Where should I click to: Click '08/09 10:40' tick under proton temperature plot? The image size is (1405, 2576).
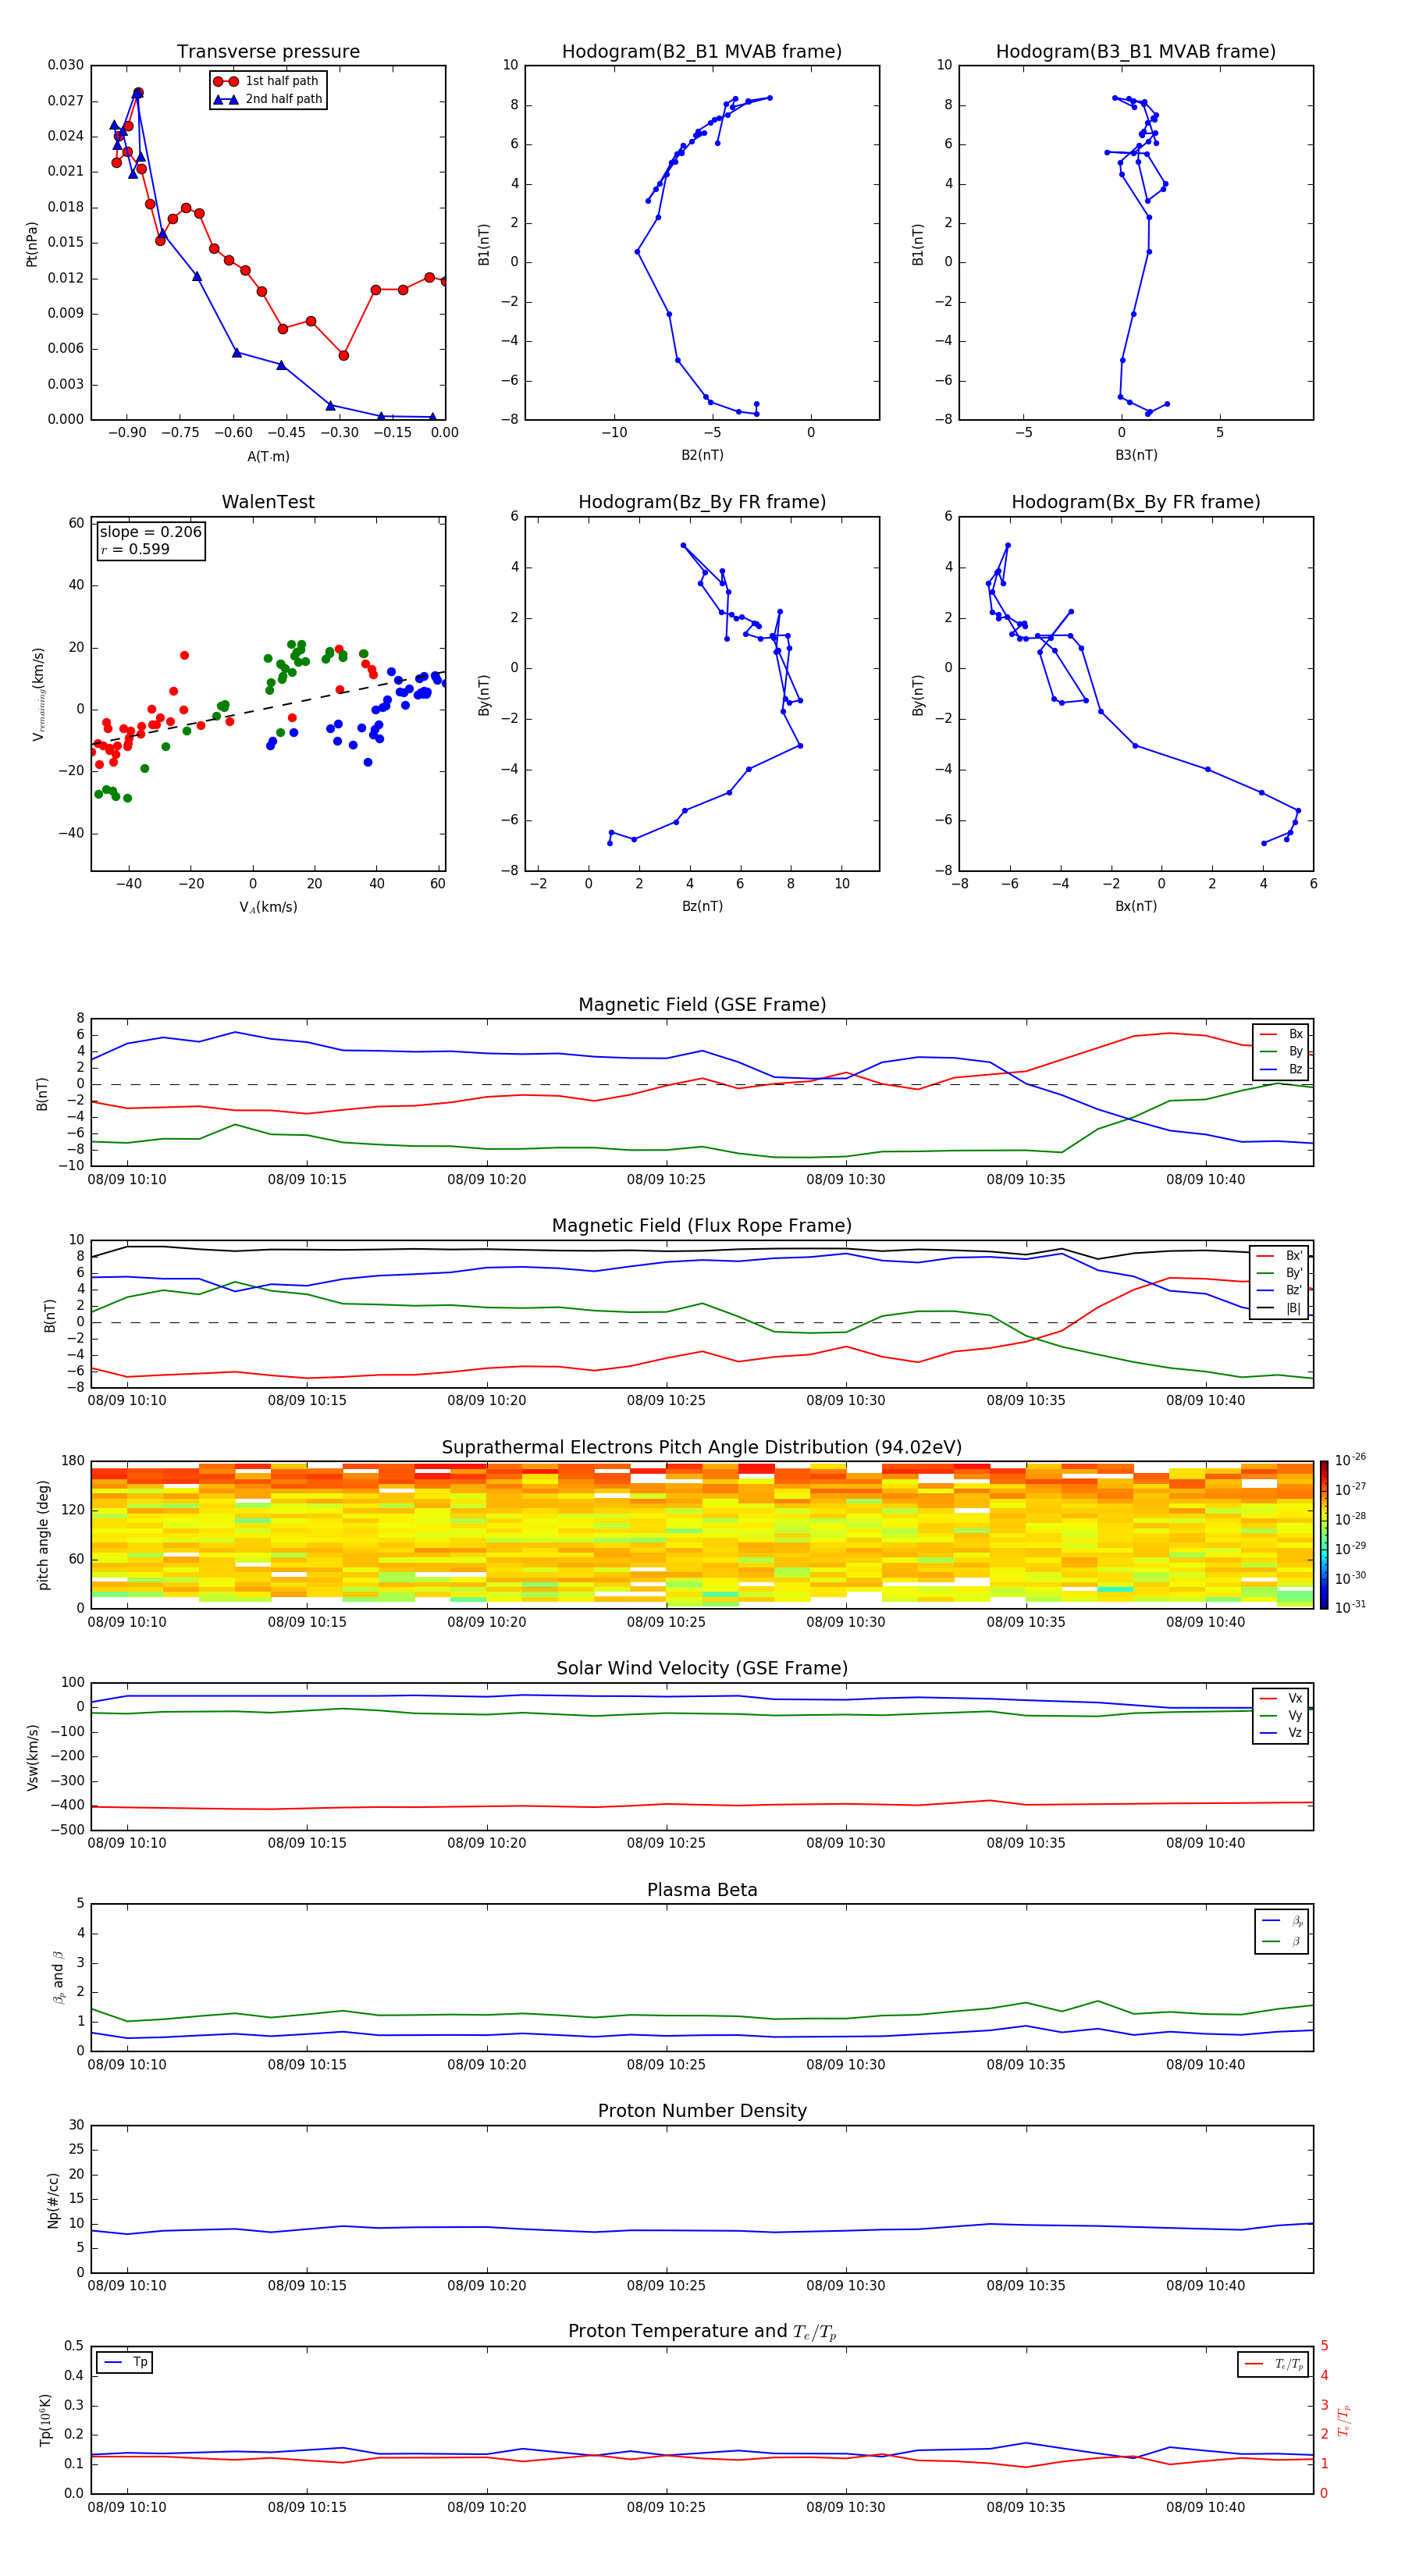[1205, 2508]
